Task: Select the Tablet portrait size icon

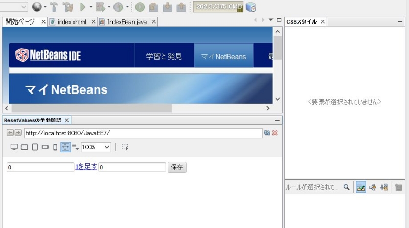Action: point(35,147)
